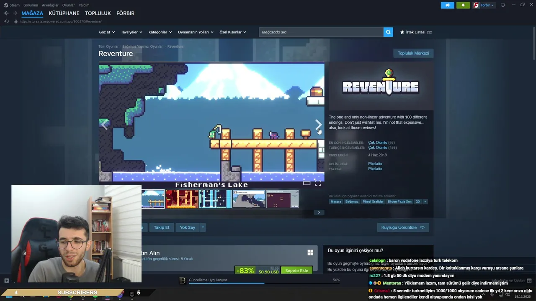Screen dimensions: 536x301
Task: Open the İstek Listesi wishlist link
Action: (x=416, y=32)
